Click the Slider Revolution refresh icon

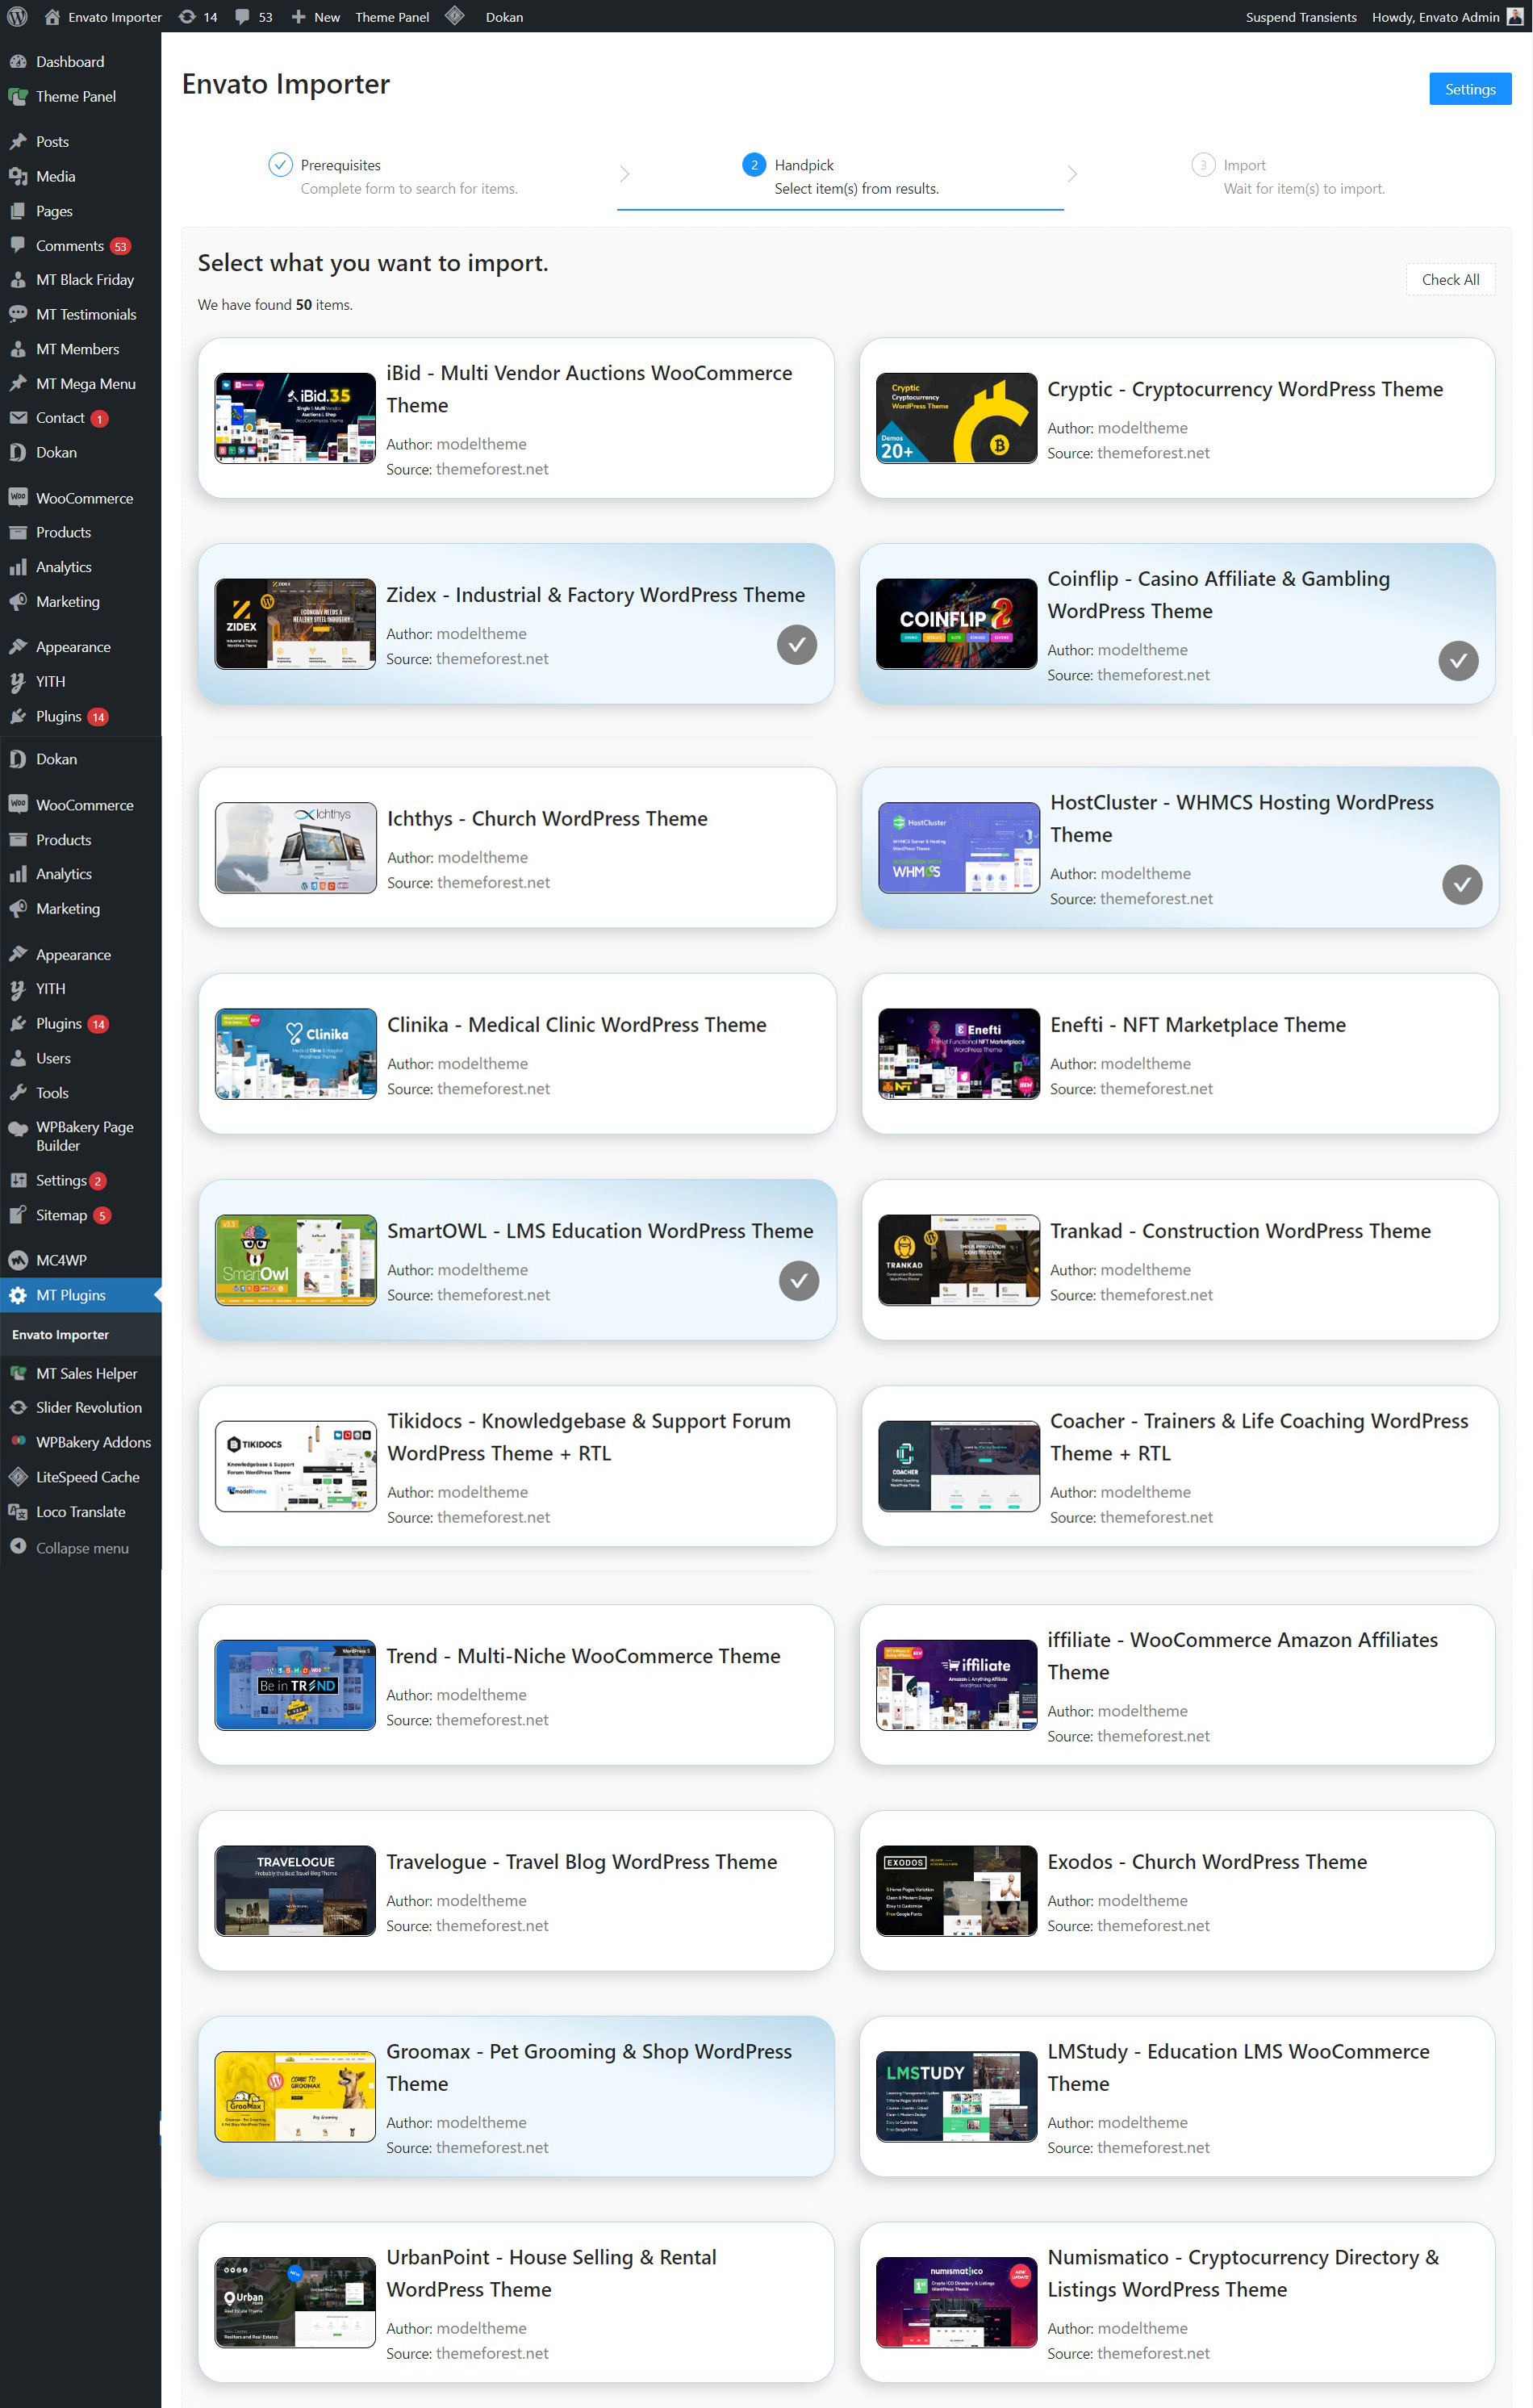(18, 1408)
